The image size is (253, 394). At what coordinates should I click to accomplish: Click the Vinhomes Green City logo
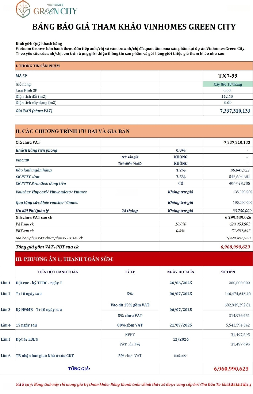tap(46, 10)
